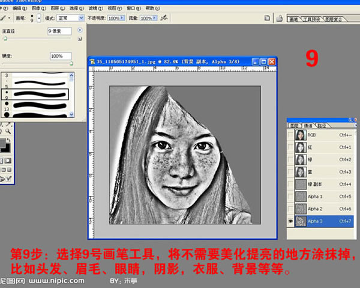Select the 绿 副本 channel
This screenshot has width=360, height=288.
tap(324, 184)
